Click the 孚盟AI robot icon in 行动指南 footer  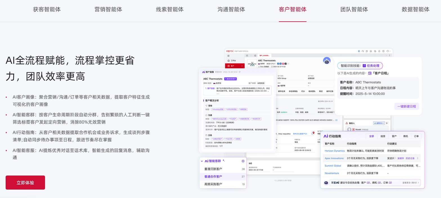click(x=326, y=183)
